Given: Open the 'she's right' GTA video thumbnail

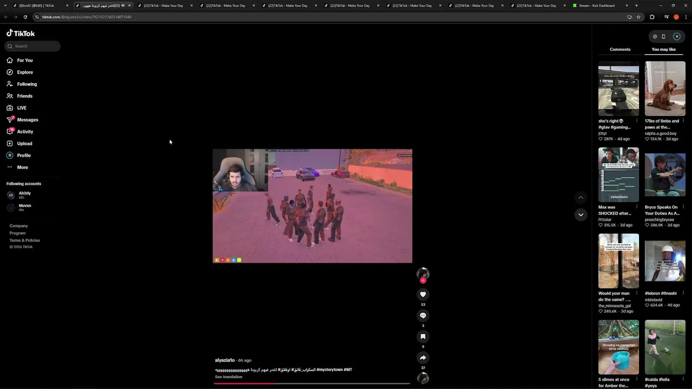Looking at the screenshot, I should coord(618,89).
